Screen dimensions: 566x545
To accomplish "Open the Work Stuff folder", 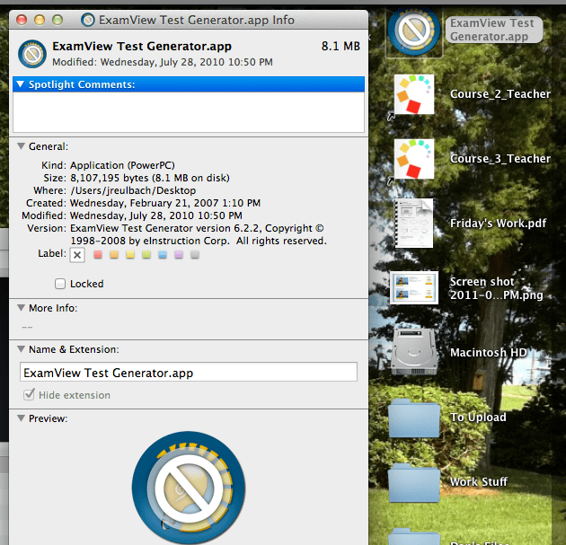I will pos(413,482).
